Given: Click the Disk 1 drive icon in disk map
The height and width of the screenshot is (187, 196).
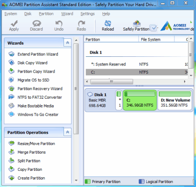Looking at the screenshot, I should coord(90,94).
